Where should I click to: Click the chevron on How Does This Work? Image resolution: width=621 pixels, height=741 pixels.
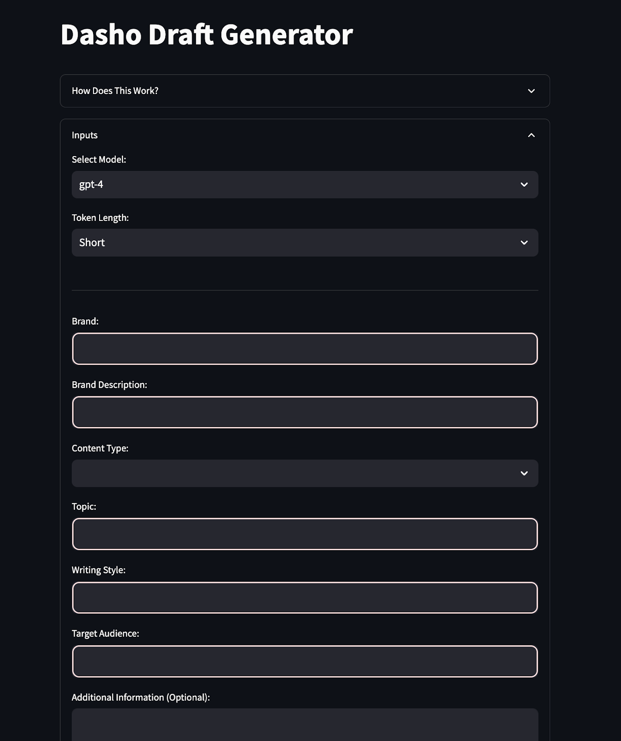(531, 91)
